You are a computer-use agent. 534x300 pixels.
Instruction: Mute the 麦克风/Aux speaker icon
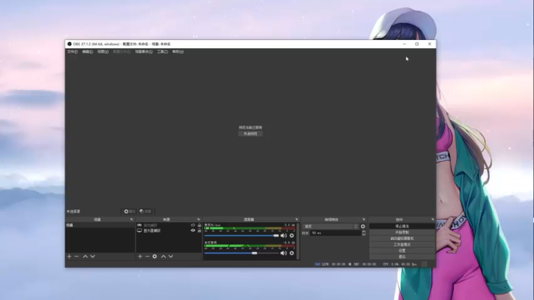pos(283,235)
